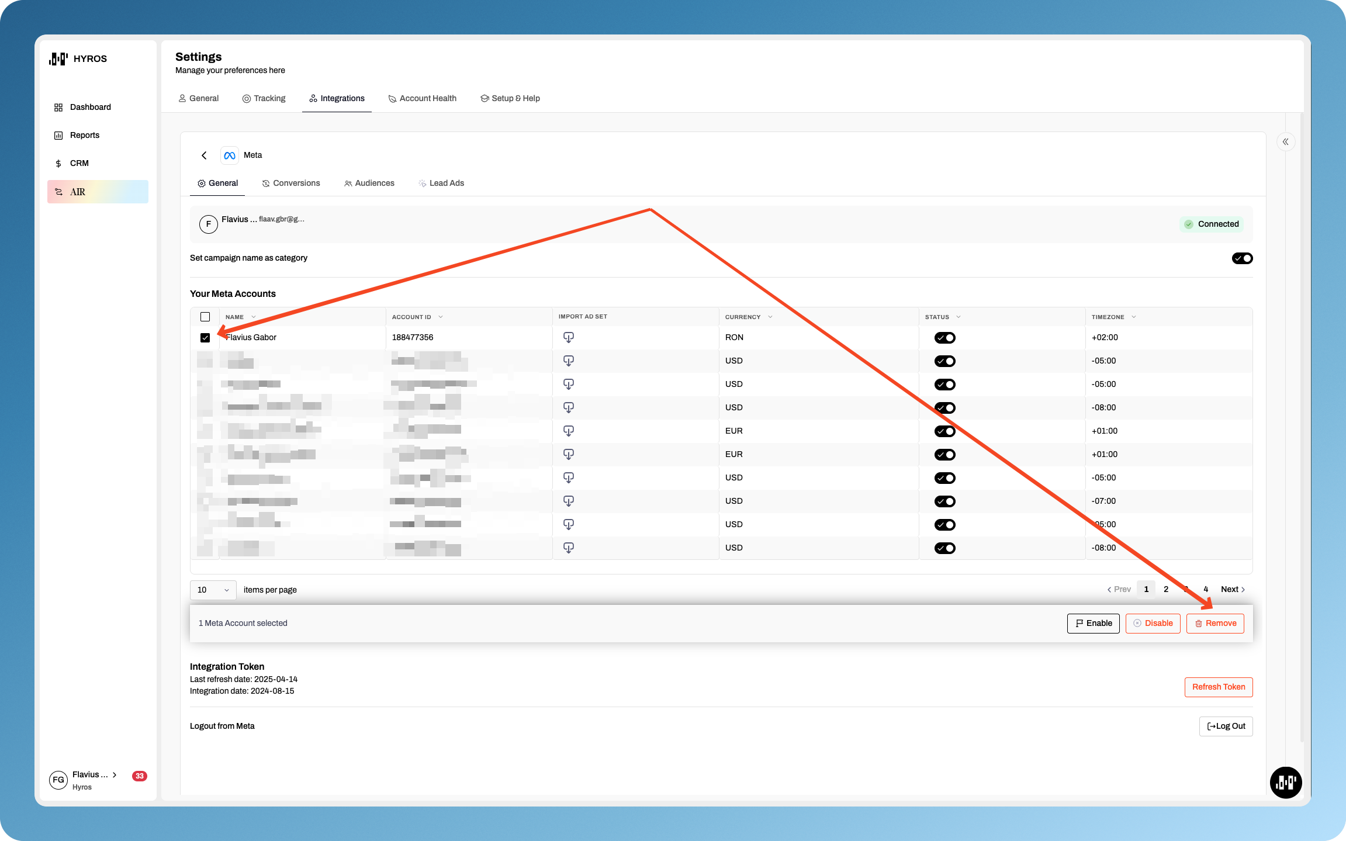1346x841 pixels.
Task: Open the Account Health settings tab
Action: (422, 99)
